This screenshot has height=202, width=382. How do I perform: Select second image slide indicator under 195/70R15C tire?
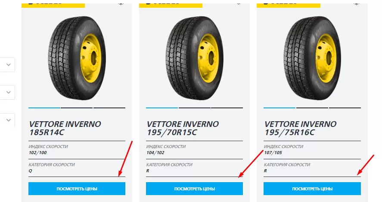pyautogui.click(x=194, y=107)
